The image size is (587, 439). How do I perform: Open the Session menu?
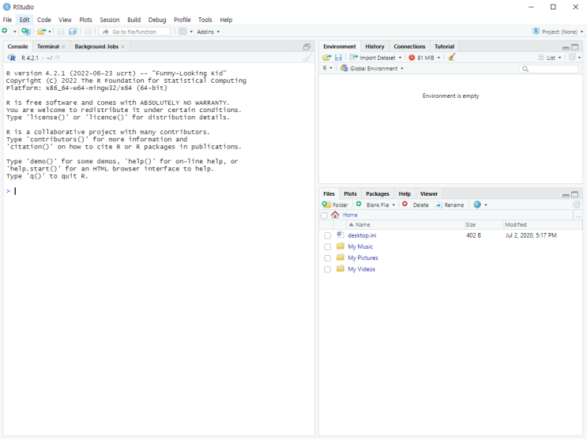pos(110,20)
